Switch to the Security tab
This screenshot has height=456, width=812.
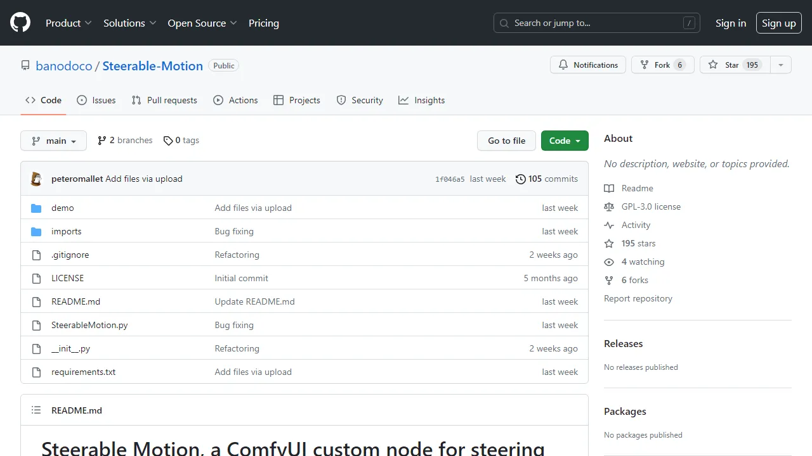click(x=360, y=100)
